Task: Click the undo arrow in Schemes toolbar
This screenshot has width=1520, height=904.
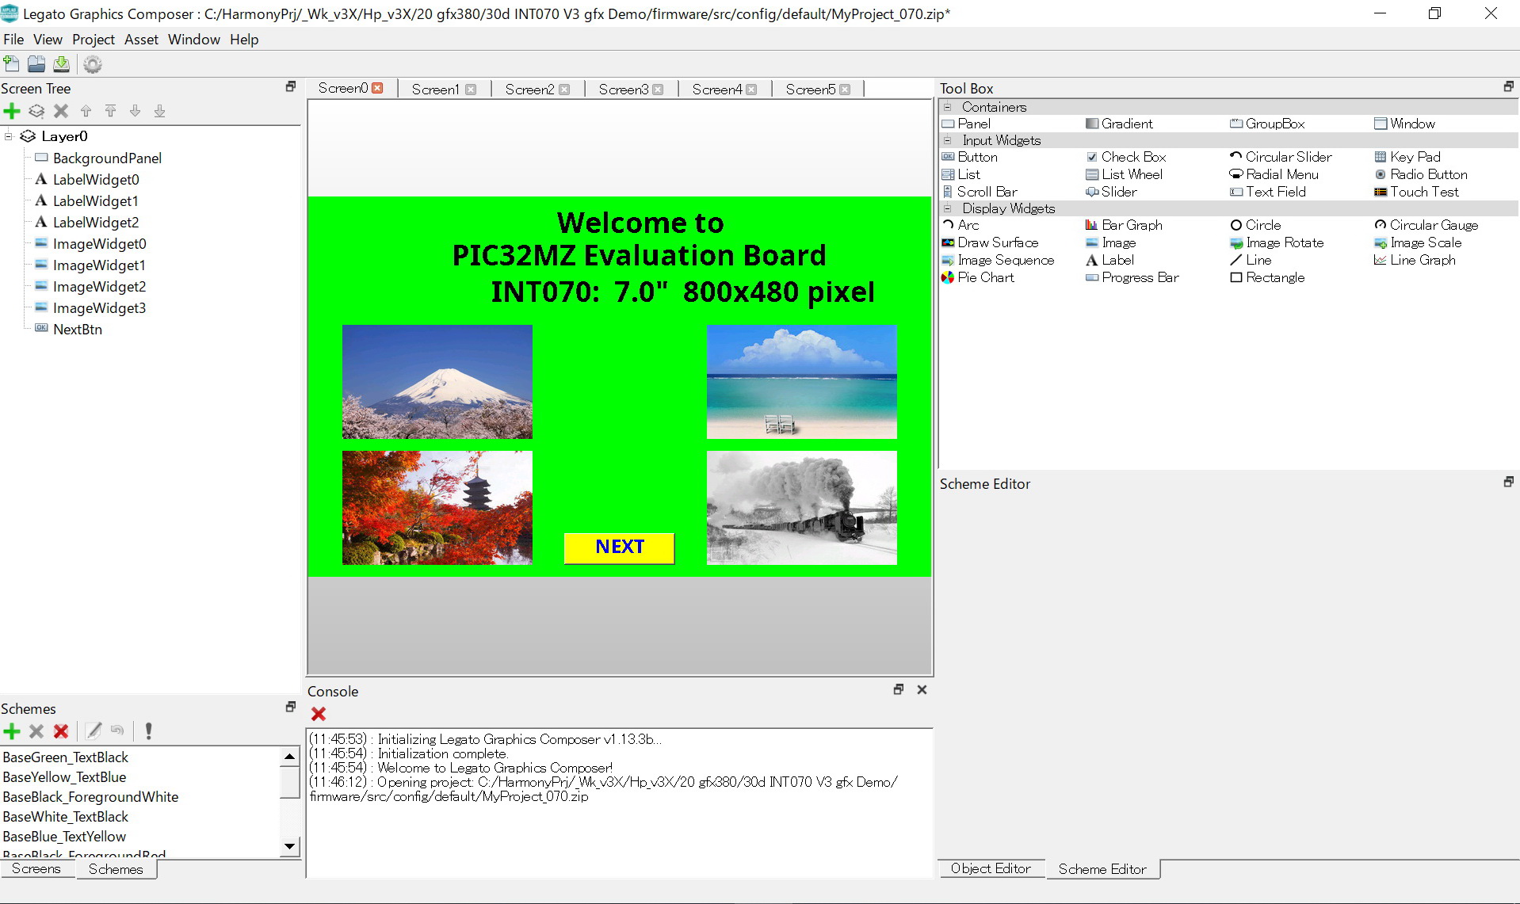Action: 117,730
